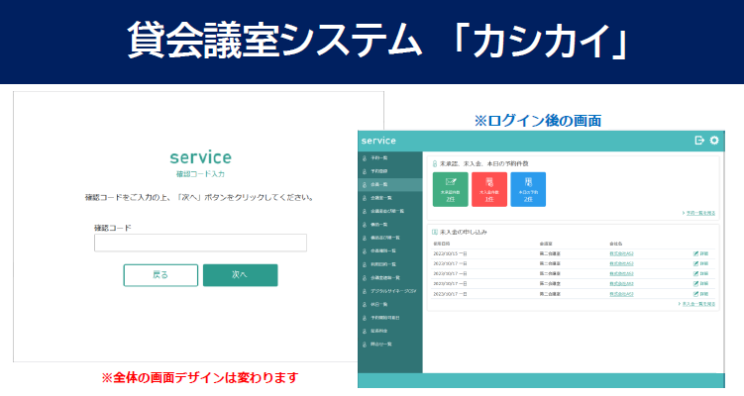This screenshot has width=744, height=396.
Task: Open the 1件 count on the red tile
Action: tap(489, 199)
